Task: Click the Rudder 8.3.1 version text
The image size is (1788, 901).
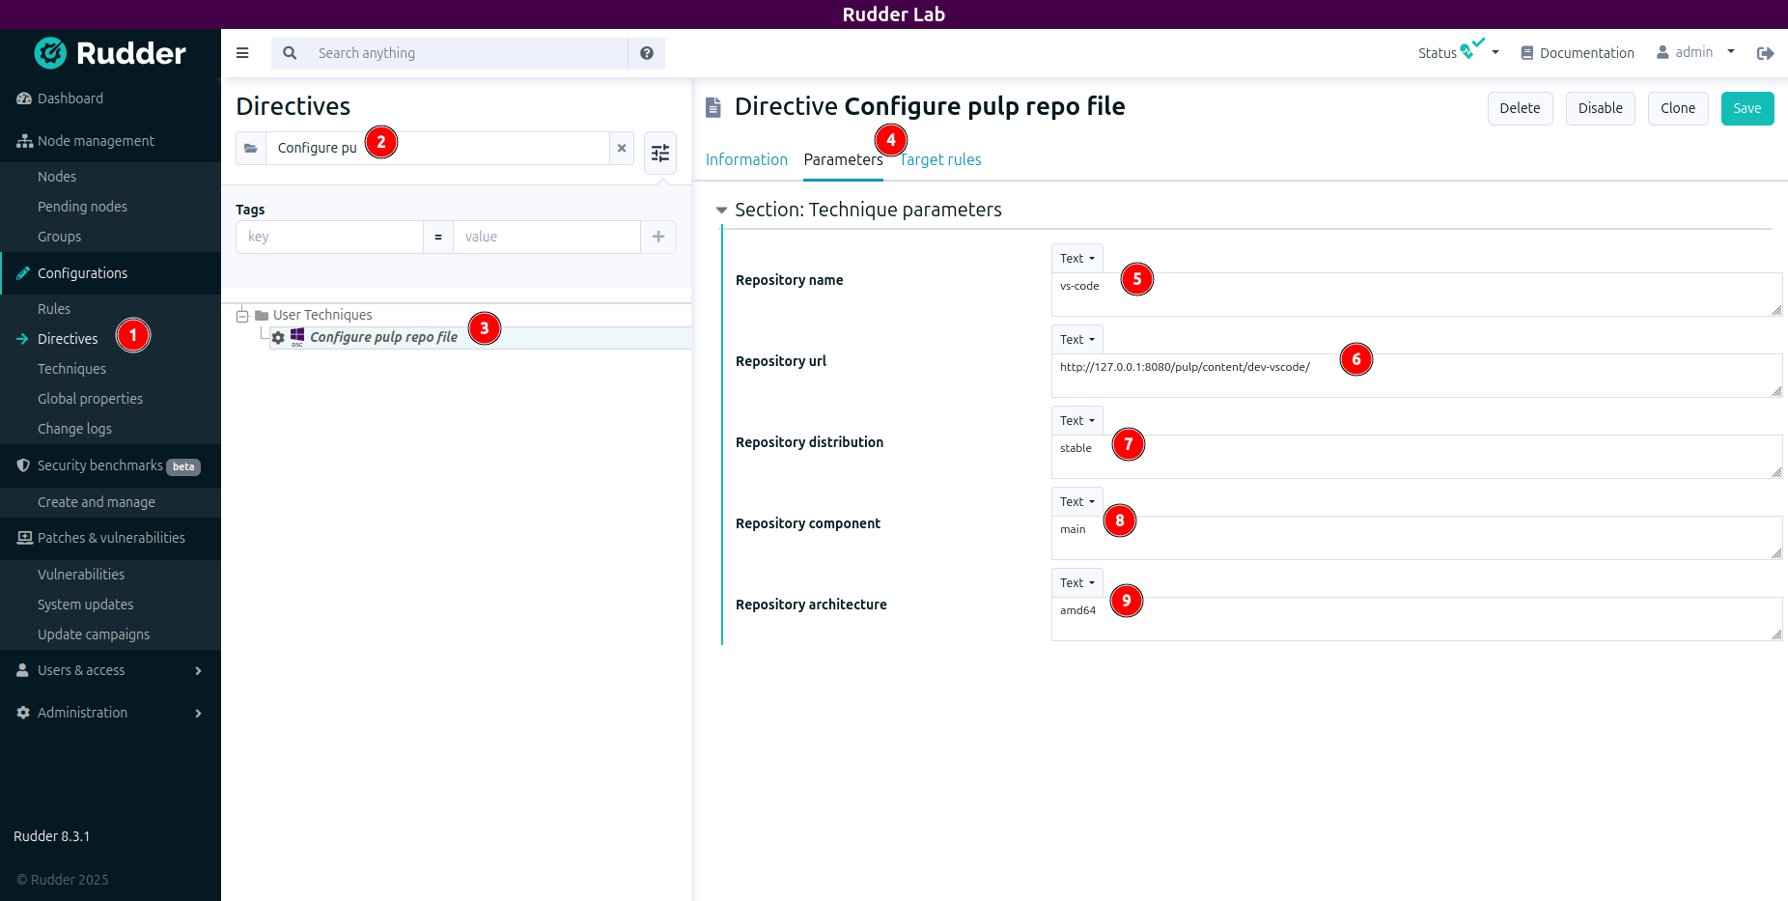Action: 52,836
